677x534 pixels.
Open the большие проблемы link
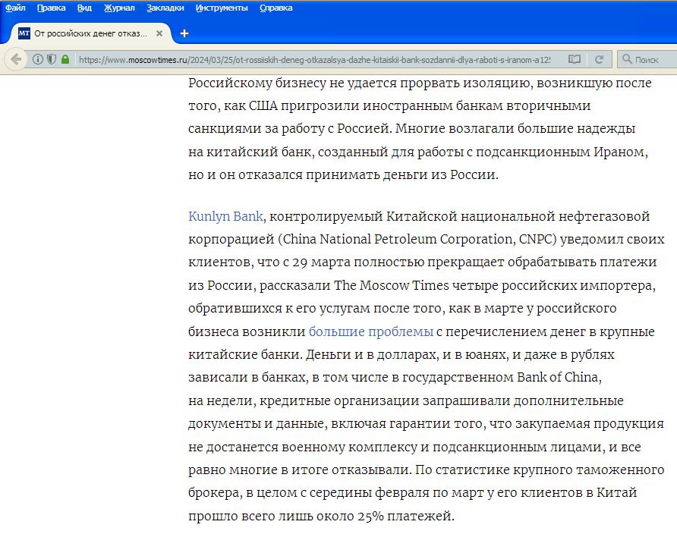coord(371,331)
